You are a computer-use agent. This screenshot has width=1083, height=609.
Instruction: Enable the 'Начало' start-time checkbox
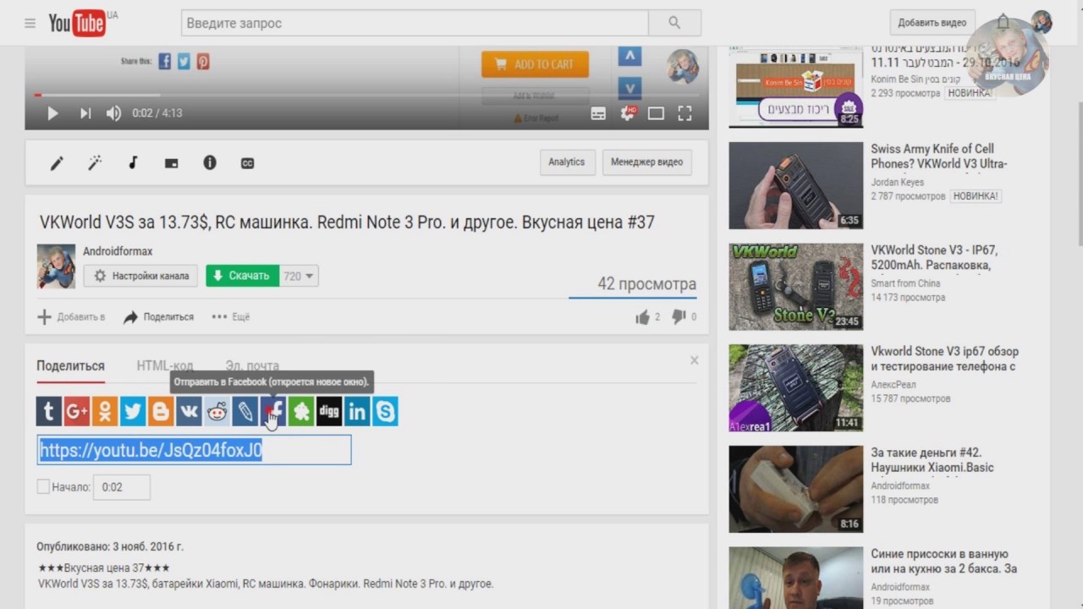point(43,486)
